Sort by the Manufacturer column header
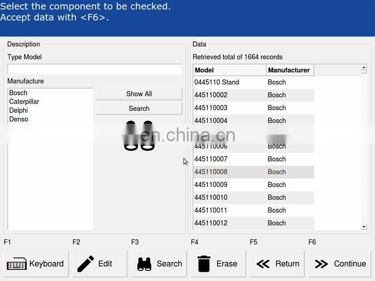The image size is (375, 281). (x=289, y=70)
